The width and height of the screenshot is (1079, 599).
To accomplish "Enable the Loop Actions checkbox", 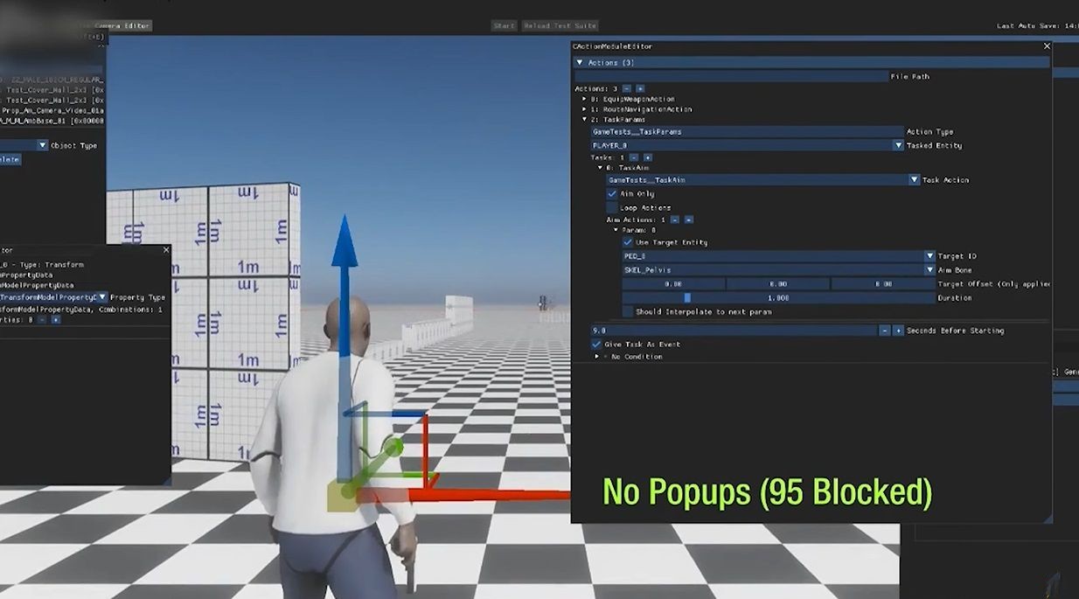I will (x=612, y=207).
